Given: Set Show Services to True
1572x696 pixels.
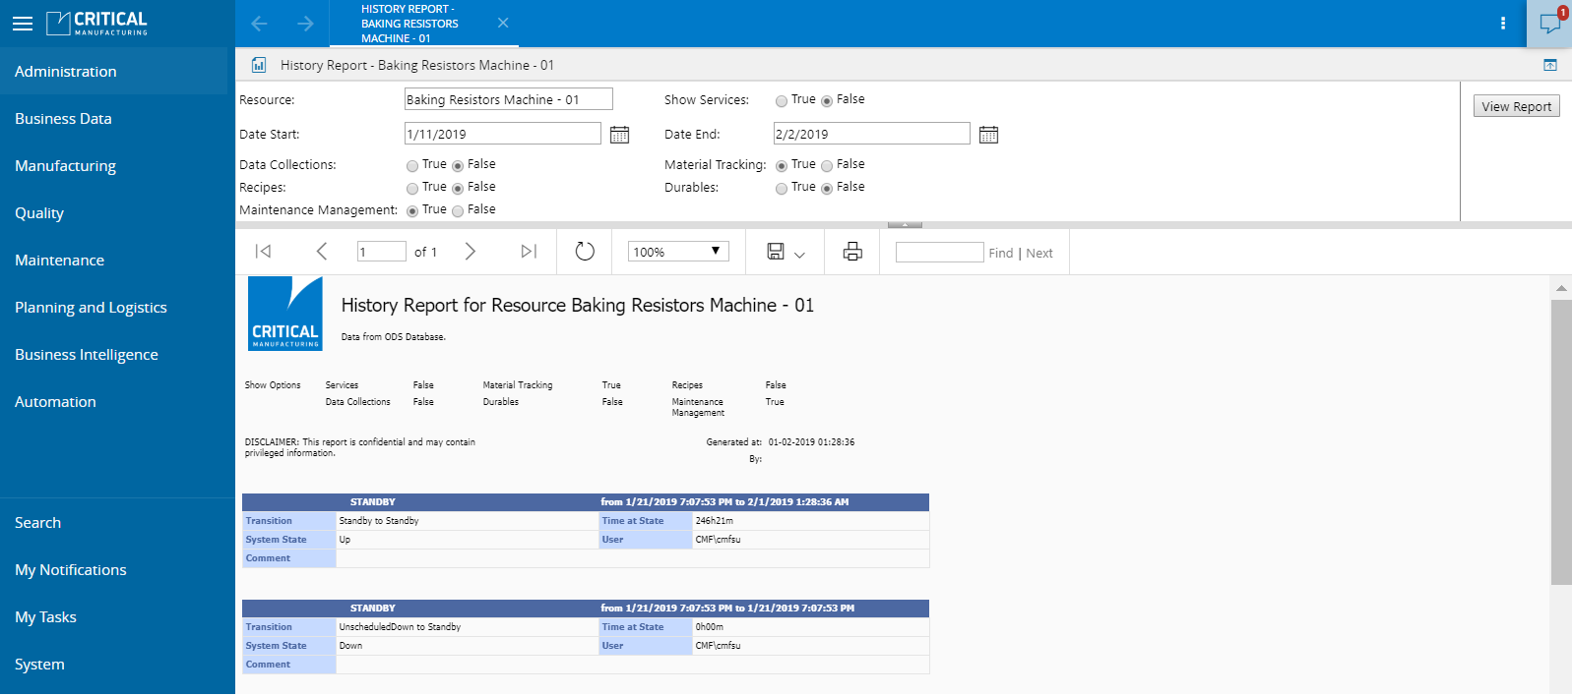Looking at the screenshot, I should (782, 101).
